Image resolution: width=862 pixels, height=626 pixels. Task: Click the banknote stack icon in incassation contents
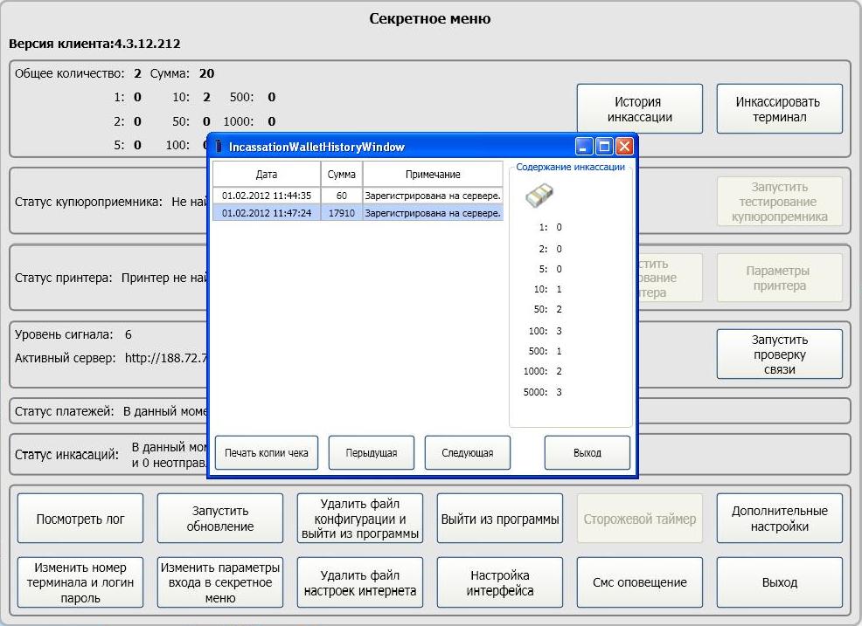click(x=539, y=196)
